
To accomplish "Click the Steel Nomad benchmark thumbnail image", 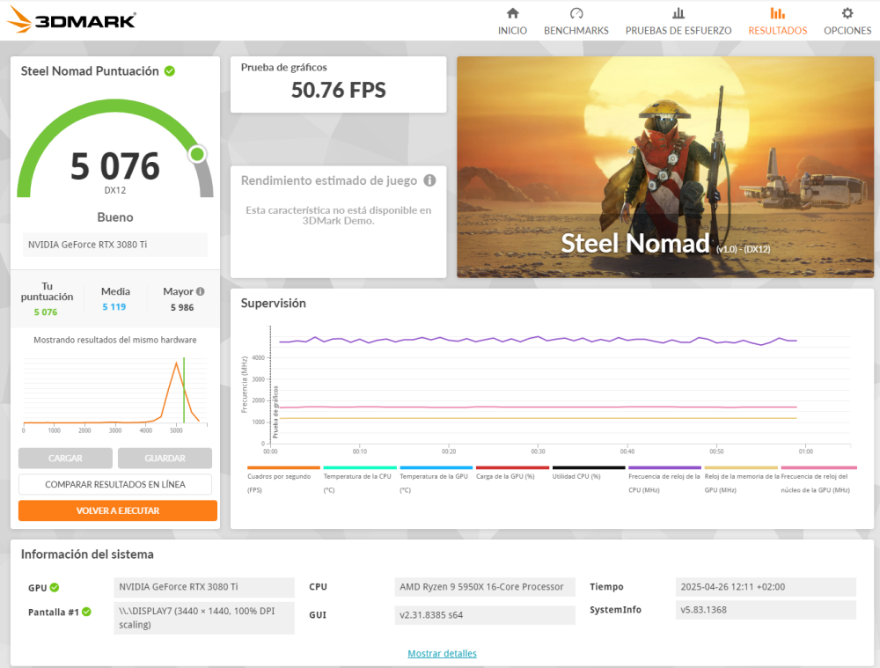I will pos(665,166).
